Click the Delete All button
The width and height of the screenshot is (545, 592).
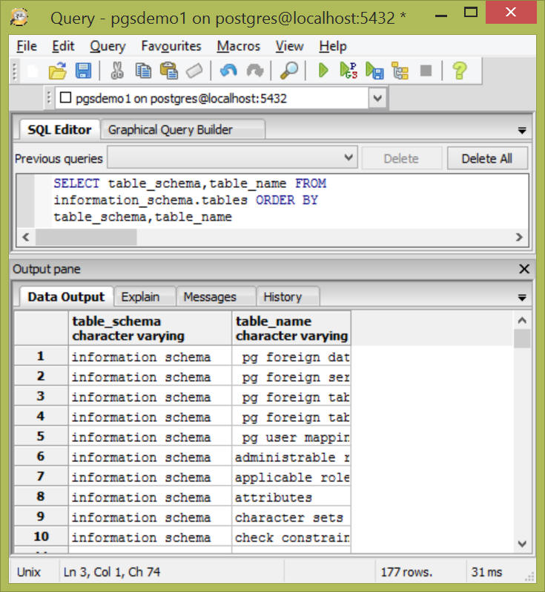pyautogui.click(x=487, y=158)
